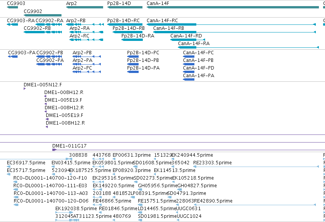Click EST label 480769
This screenshot has height=222, width=325.
click(122, 216)
